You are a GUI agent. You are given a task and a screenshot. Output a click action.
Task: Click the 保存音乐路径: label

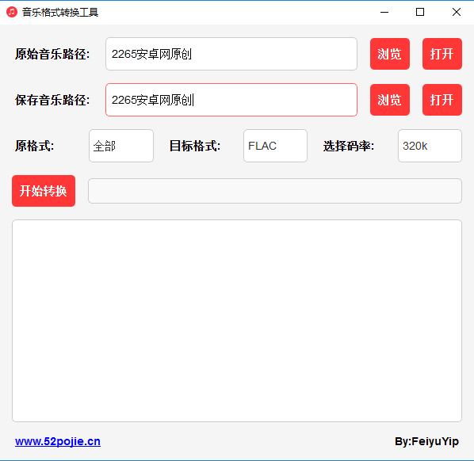click(52, 101)
